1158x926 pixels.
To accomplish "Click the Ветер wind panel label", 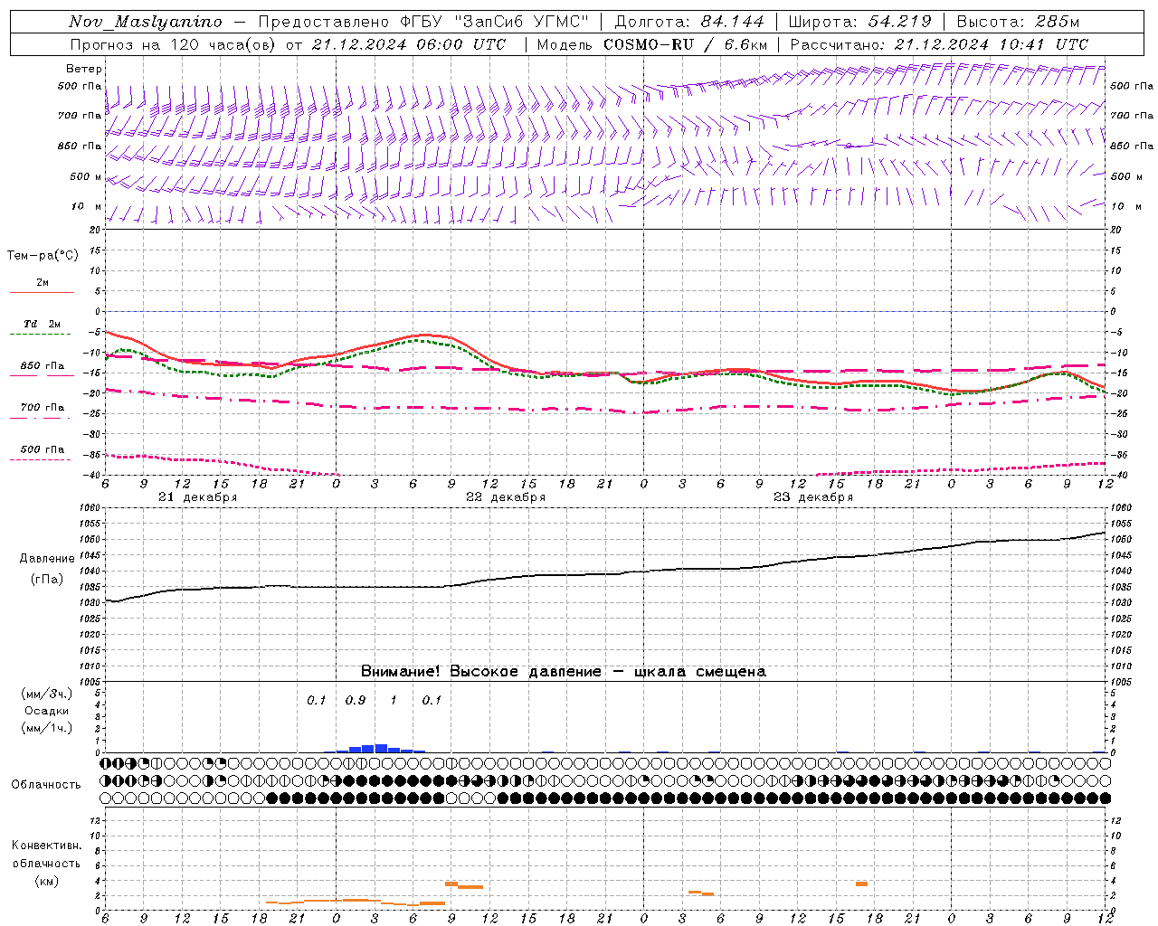I will pyautogui.click(x=84, y=69).
